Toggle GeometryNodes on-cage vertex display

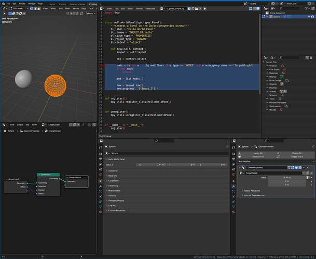(289, 167)
